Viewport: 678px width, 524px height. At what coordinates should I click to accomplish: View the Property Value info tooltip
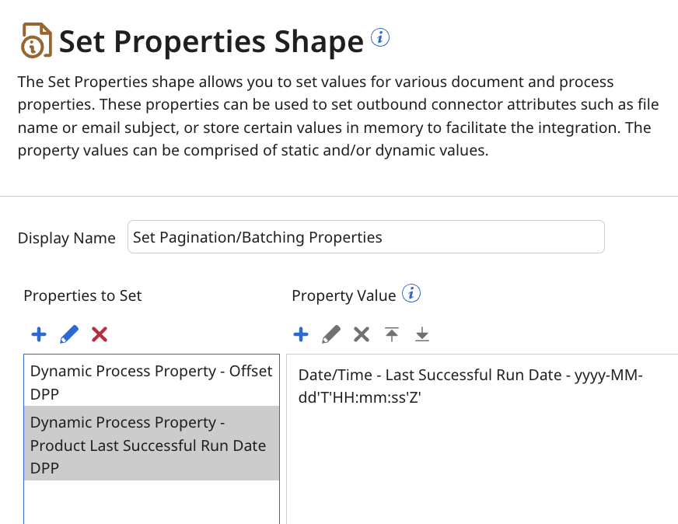coord(411,293)
